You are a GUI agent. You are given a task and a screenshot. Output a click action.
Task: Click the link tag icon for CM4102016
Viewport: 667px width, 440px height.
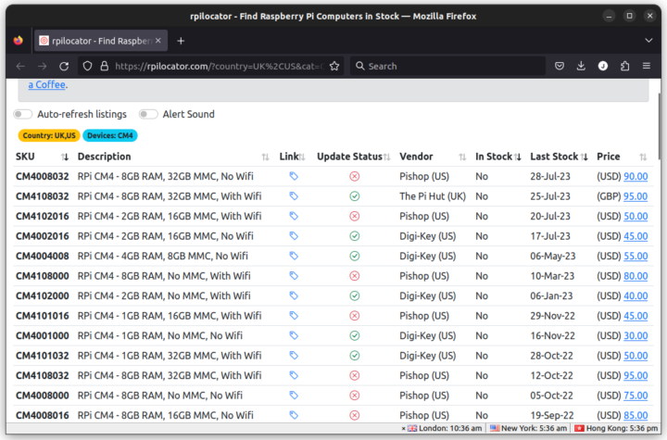pos(294,216)
